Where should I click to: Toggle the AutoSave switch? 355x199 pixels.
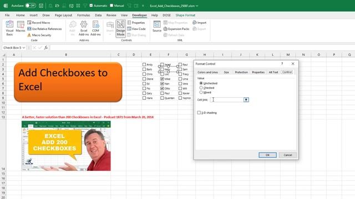31,6
